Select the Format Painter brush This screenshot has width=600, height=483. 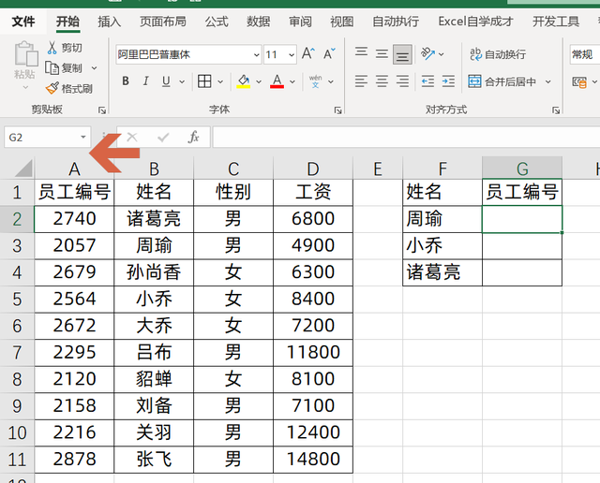pos(52,88)
